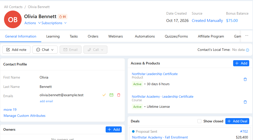Click the olivia.bennett@example.test email address
The width and height of the screenshot is (253, 140).
pos(61,95)
